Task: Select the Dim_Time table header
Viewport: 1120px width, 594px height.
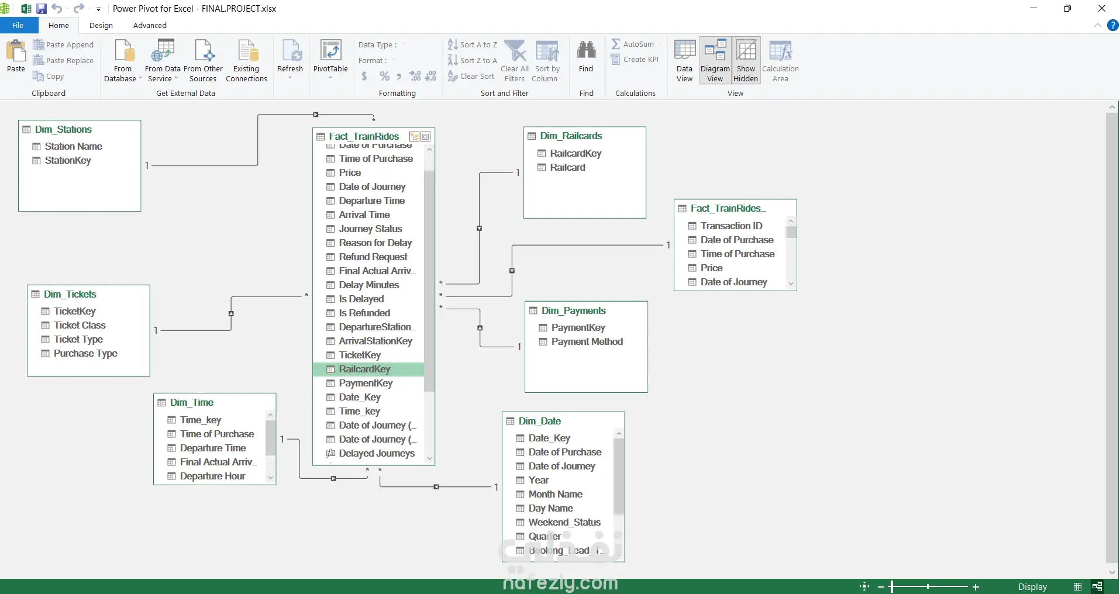Action: [215, 402]
